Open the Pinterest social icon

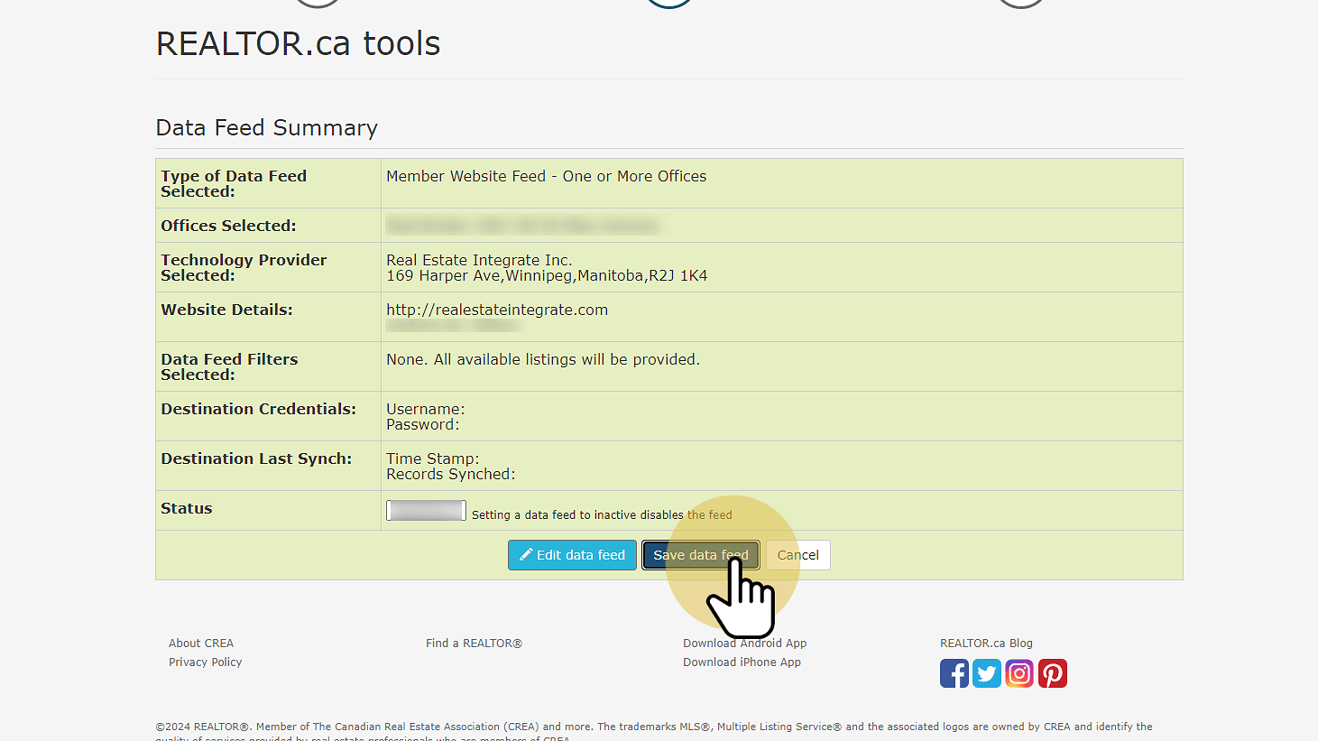coord(1053,673)
